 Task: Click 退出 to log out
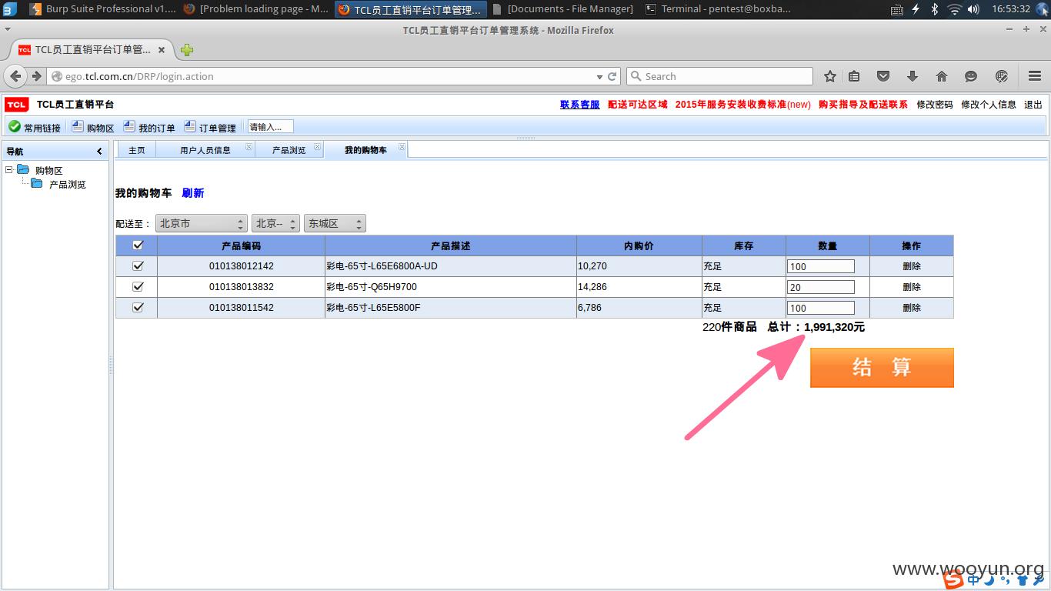click(1033, 105)
